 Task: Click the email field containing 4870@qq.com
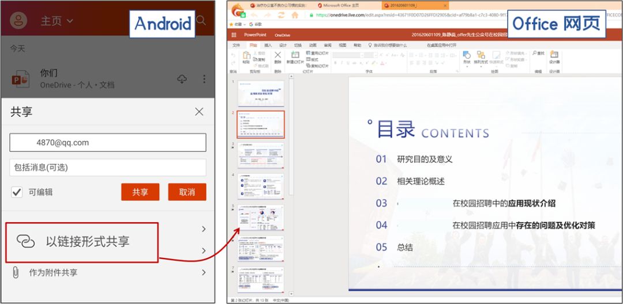pyautogui.click(x=108, y=143)
